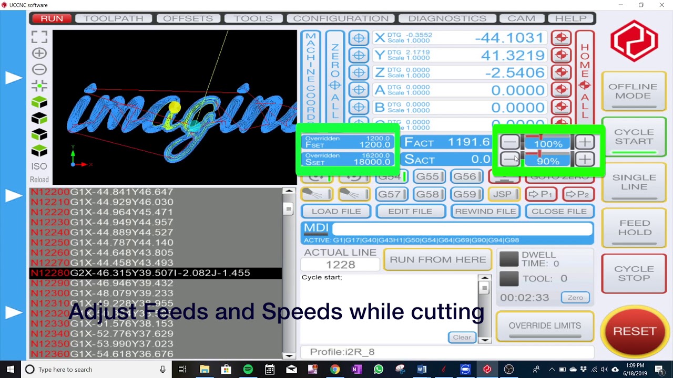673x378 pixels.
Task: Go to parking position P1
Action: pos(541,194)
